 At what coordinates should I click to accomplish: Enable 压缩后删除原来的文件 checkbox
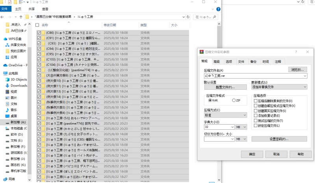point(256,101)
